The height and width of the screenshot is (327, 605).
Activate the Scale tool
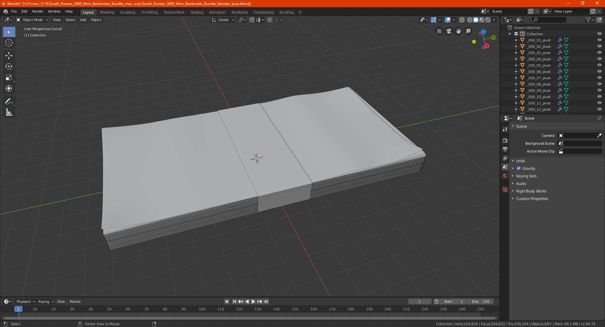[x=9, y=77]
